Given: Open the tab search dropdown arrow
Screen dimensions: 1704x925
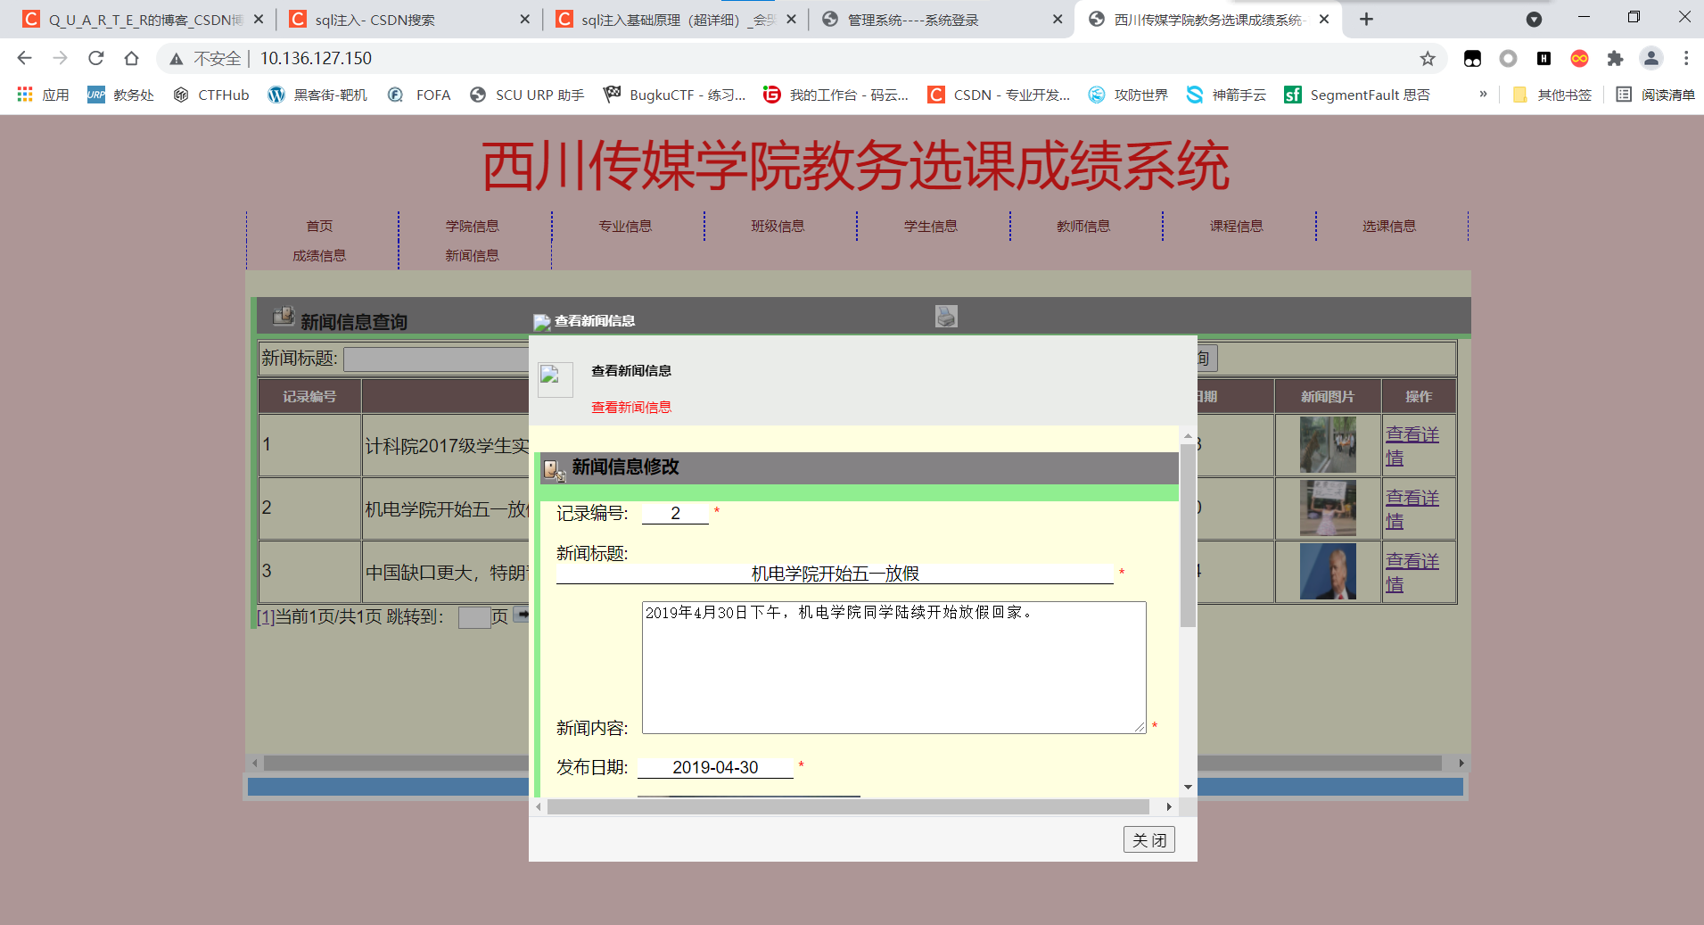Looking at the screenshot, I should [1534, 19].
